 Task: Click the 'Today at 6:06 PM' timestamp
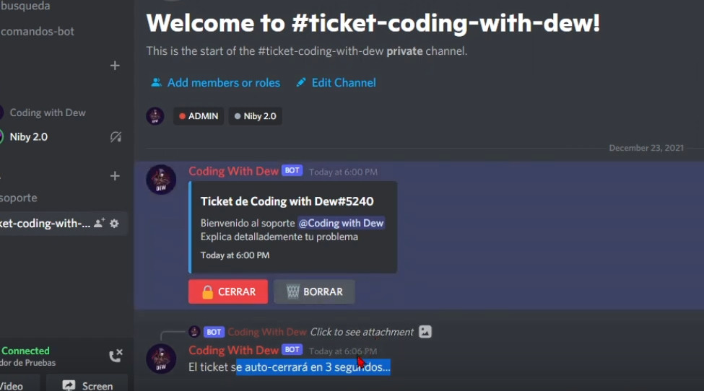coord(343,351)
